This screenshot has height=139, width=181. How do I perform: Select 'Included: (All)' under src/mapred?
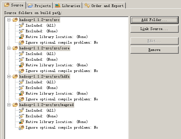(x=40, y=110)
